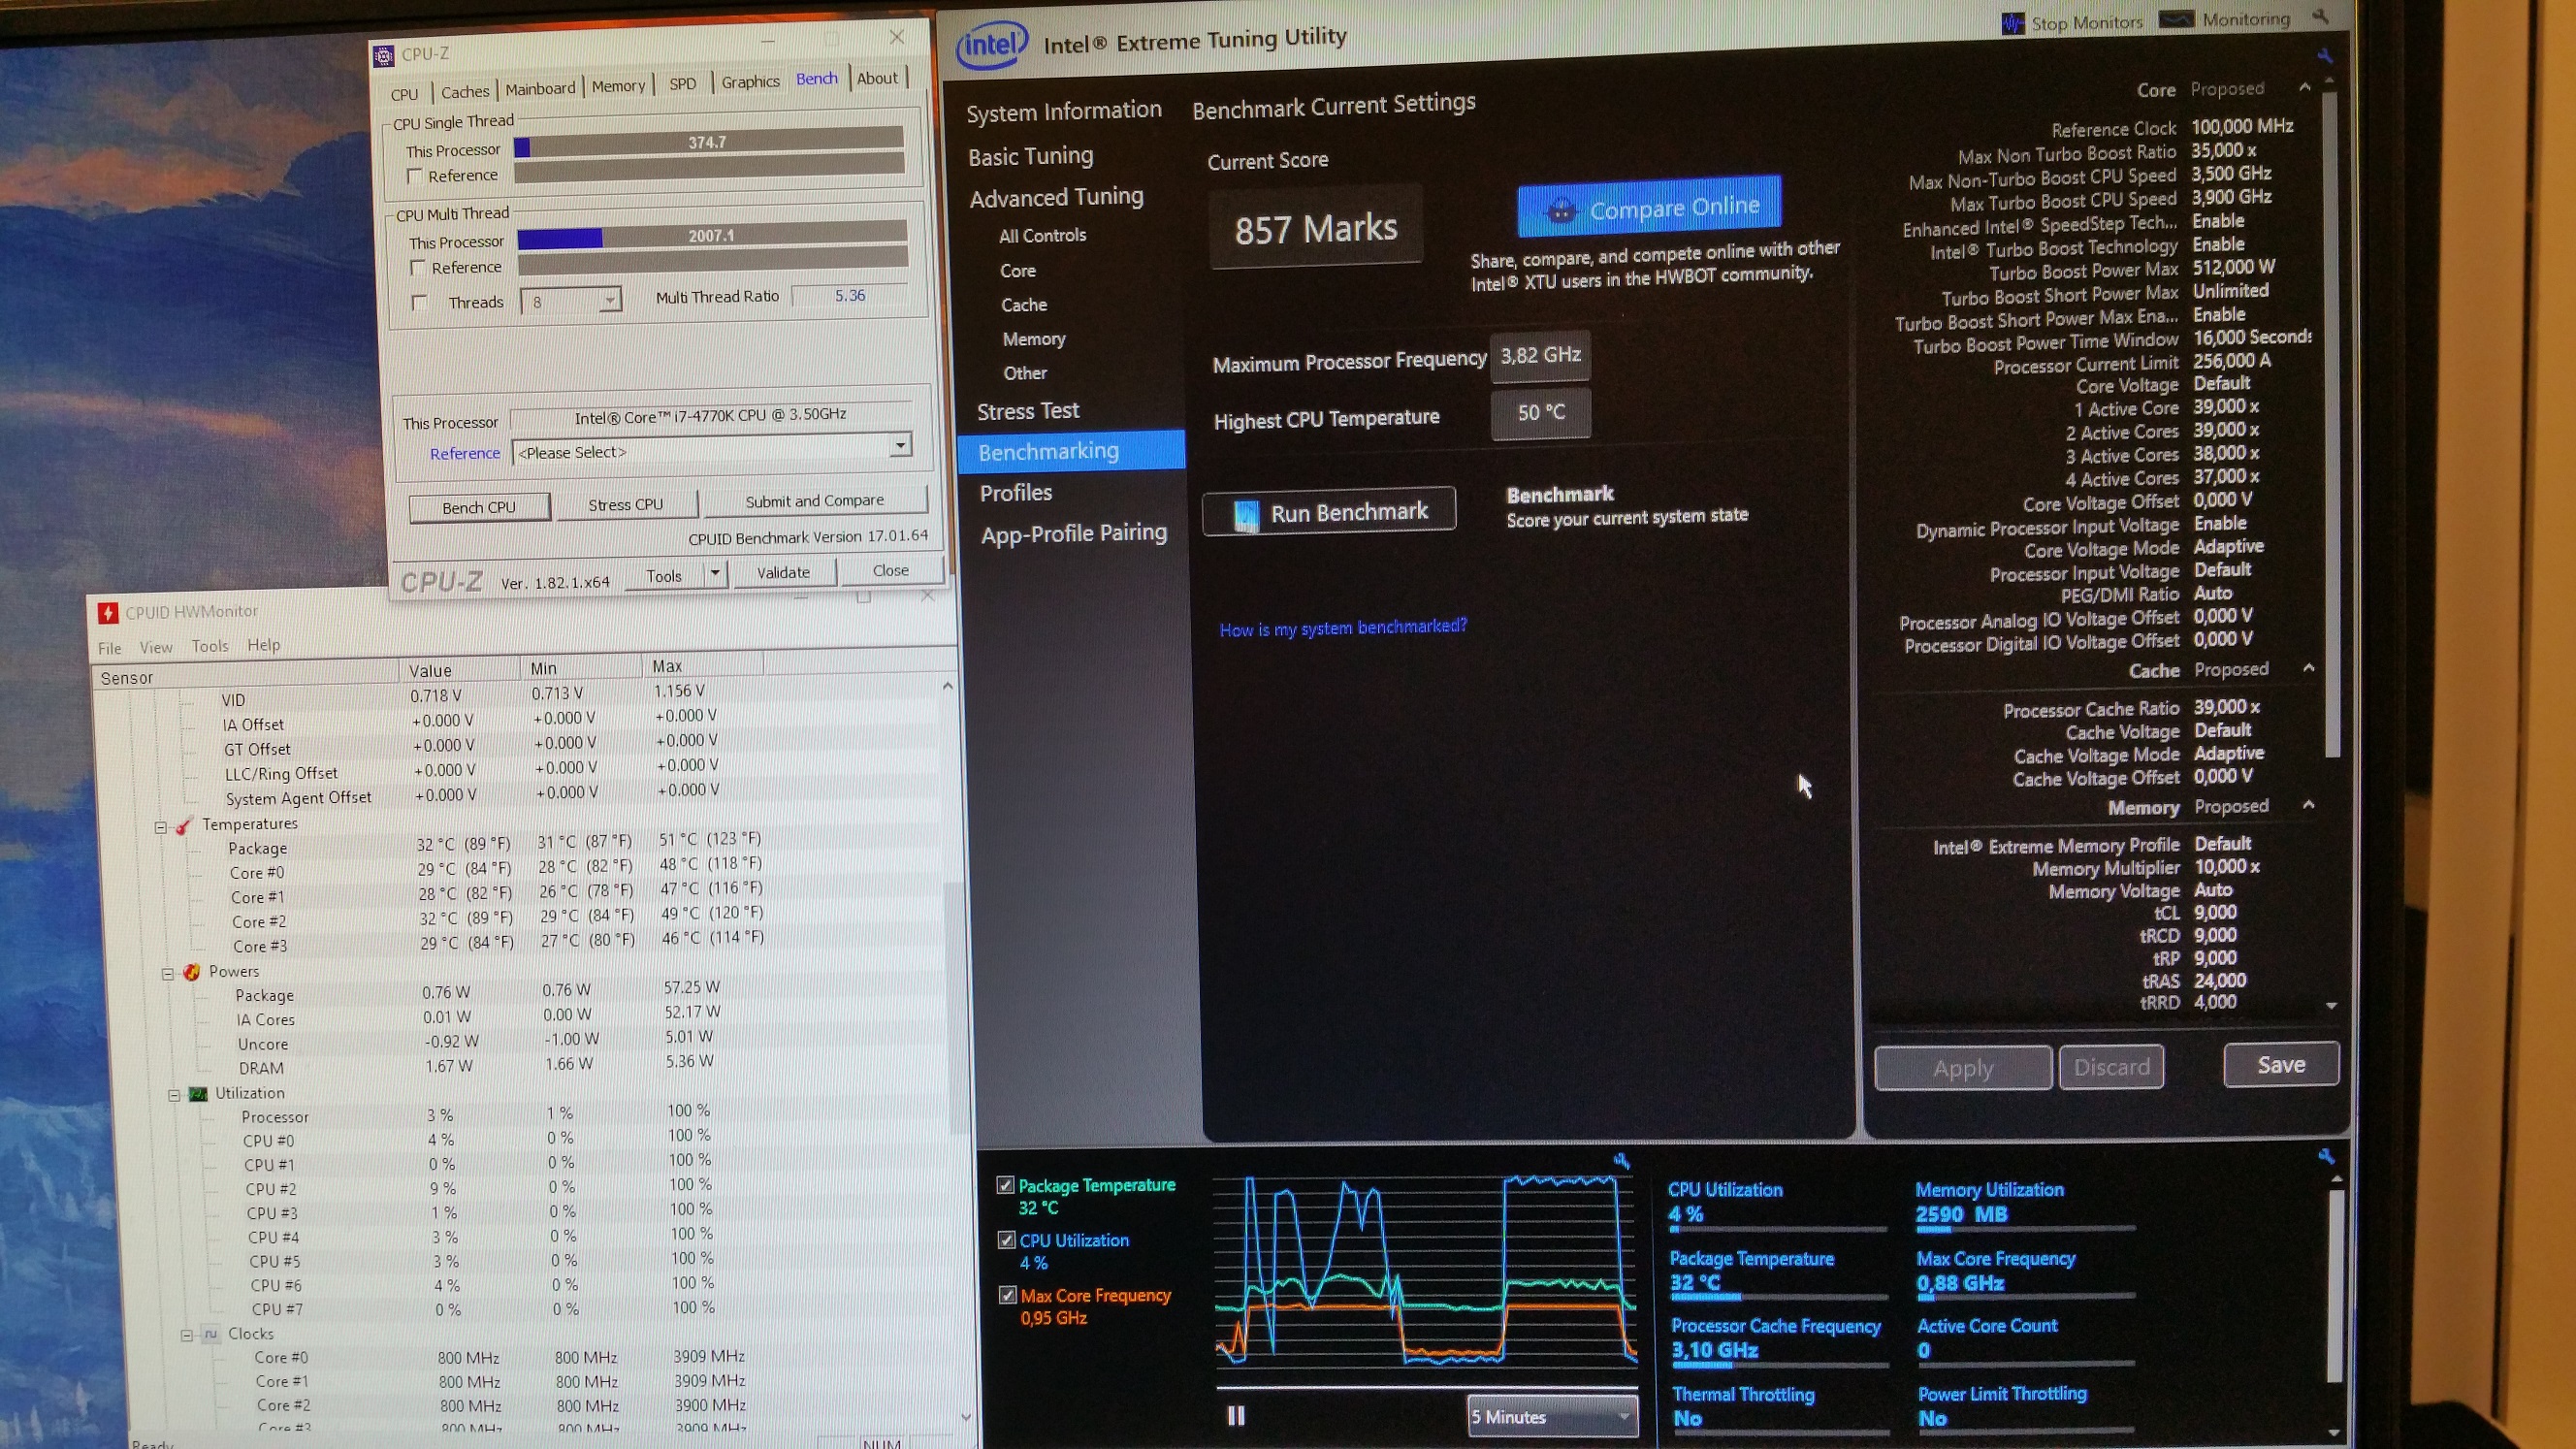Click the Reference link in CPU-Z
The height and width of the screenshot is (1449, 2576).
[465, 454]
